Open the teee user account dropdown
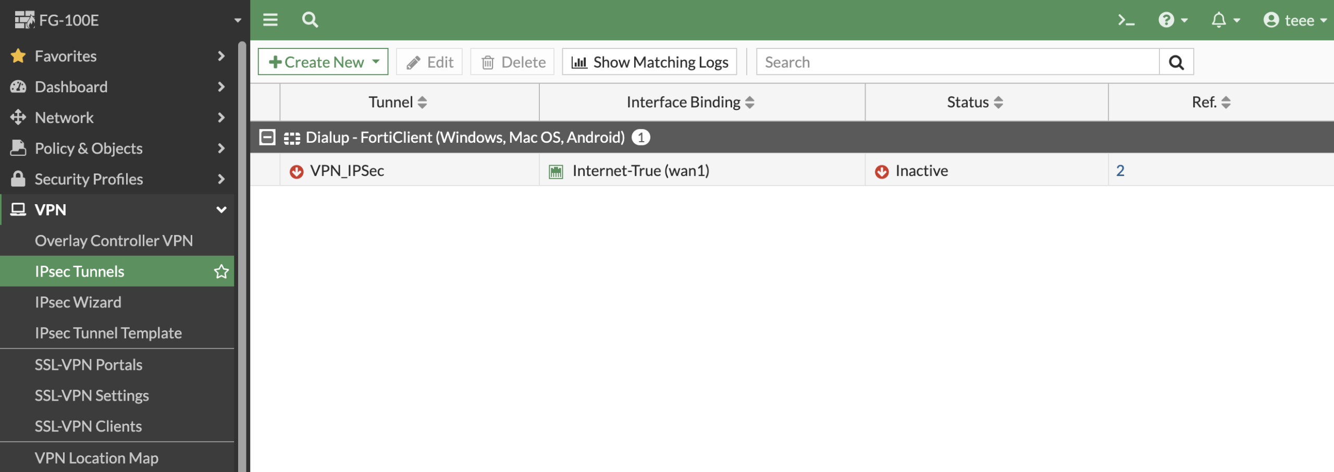 pos(1294,20)
